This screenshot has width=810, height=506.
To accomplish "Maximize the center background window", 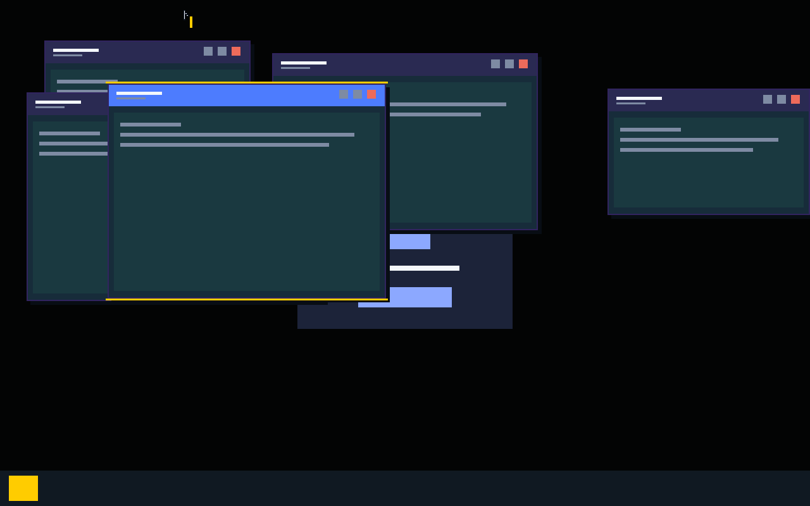I will [x=509, y=64].
